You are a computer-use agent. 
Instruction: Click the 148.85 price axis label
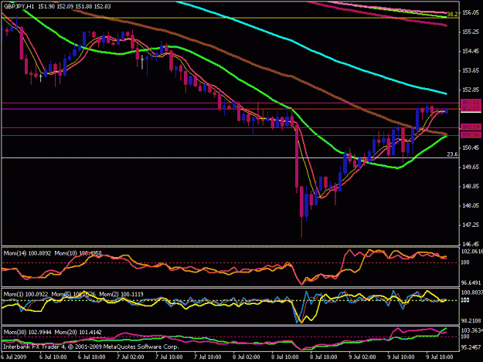click(471, 186)
